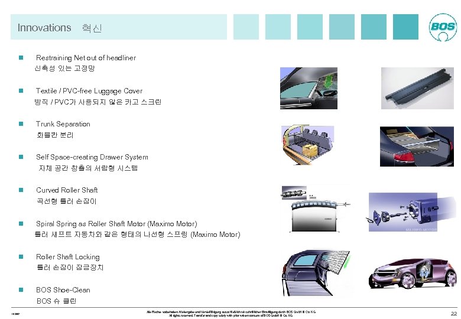
Task: Click the small roller shaft detail inset
Action: click(294, 193)
